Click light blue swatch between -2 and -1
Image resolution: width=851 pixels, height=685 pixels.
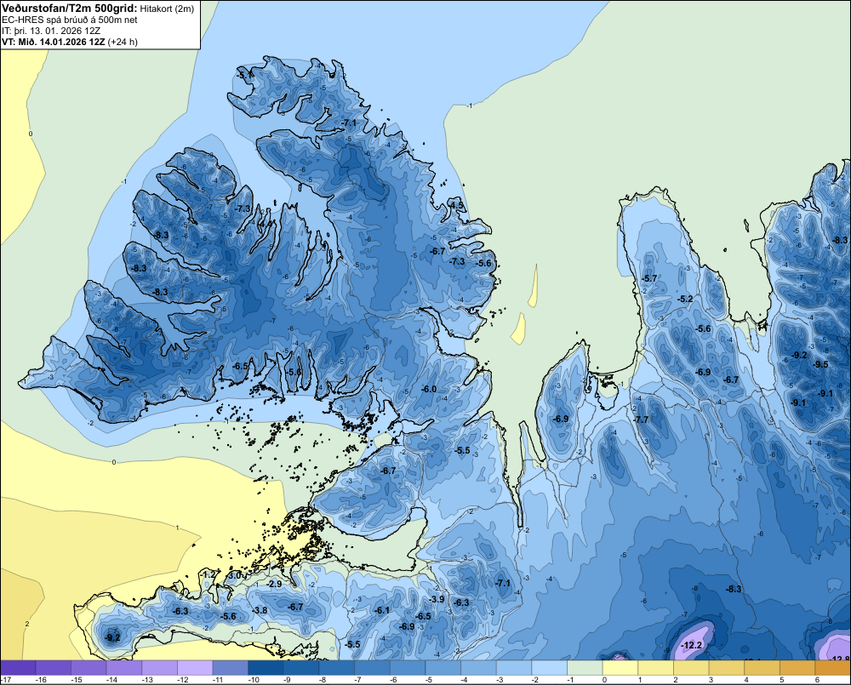pos(549,667)
